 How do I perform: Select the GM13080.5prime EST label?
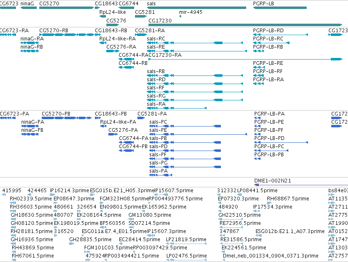[150, 215]
